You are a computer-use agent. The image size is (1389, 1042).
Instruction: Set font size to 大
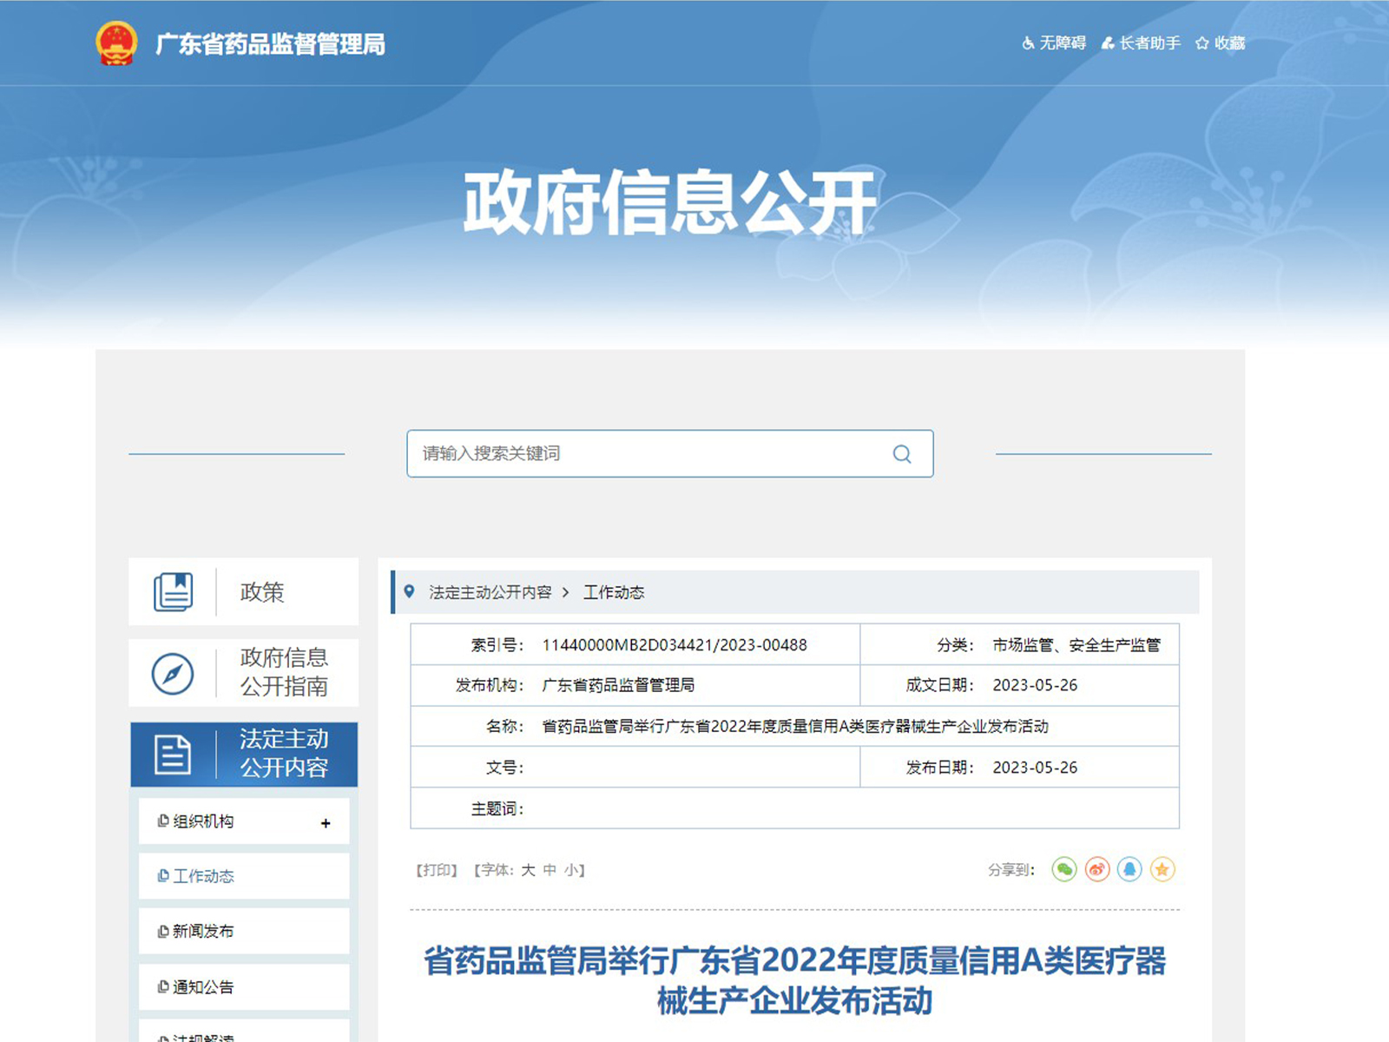[x=528, y=870]
